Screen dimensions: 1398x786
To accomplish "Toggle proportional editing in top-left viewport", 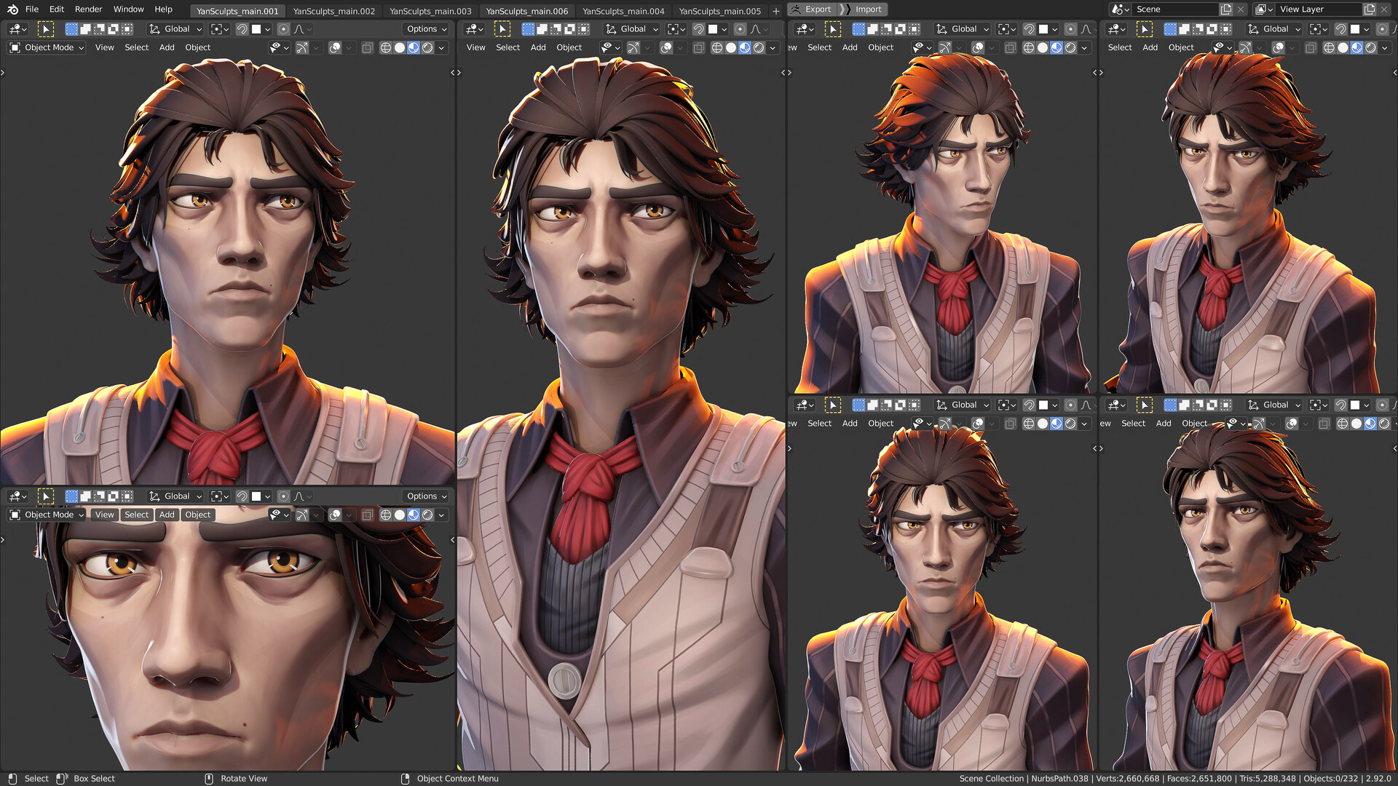I will 283,29.
